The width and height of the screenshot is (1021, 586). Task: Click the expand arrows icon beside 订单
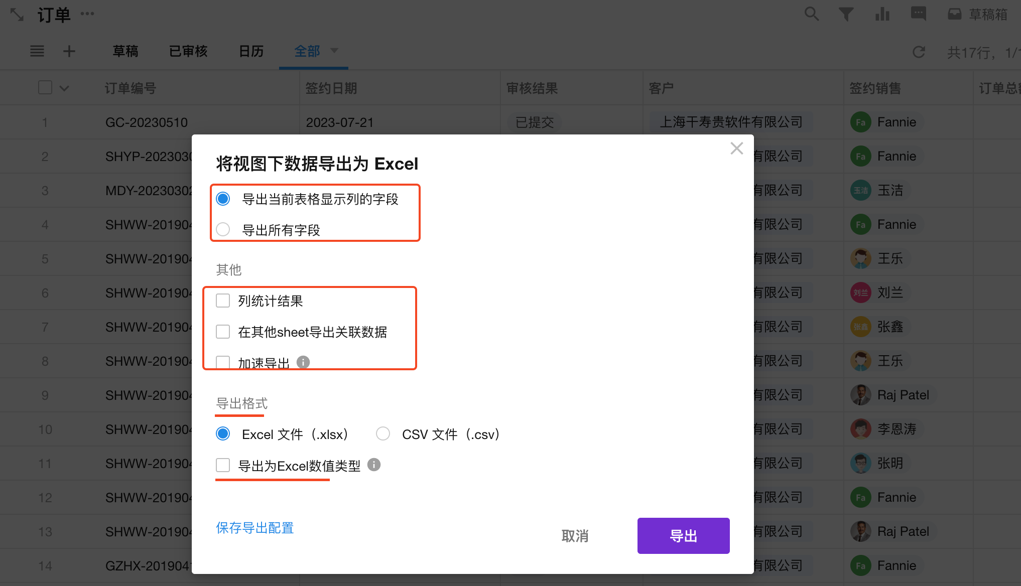17,15
